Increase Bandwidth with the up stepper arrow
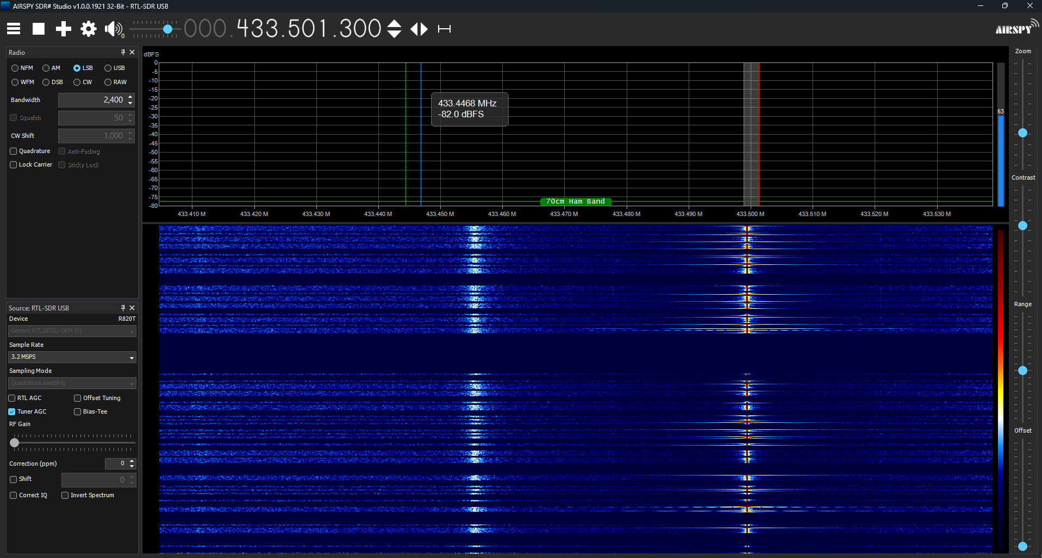This screenshot has width=1042, height=558. 130,97
